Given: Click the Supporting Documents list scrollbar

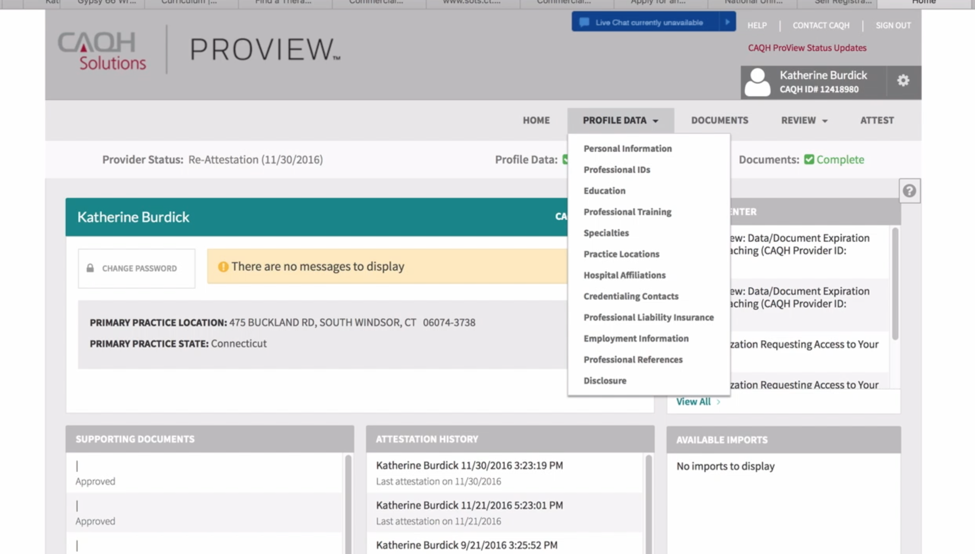Looking at the screenshot, I should [348, 504].
